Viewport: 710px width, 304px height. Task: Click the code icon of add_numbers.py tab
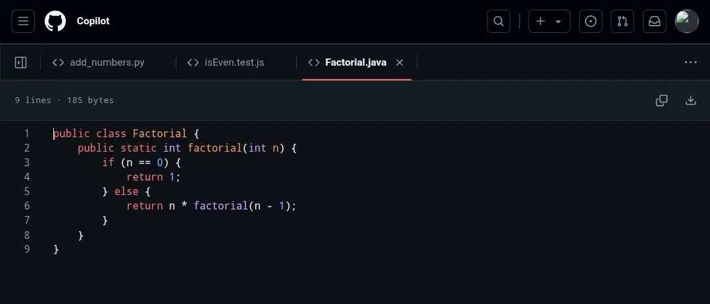point(58,62)
